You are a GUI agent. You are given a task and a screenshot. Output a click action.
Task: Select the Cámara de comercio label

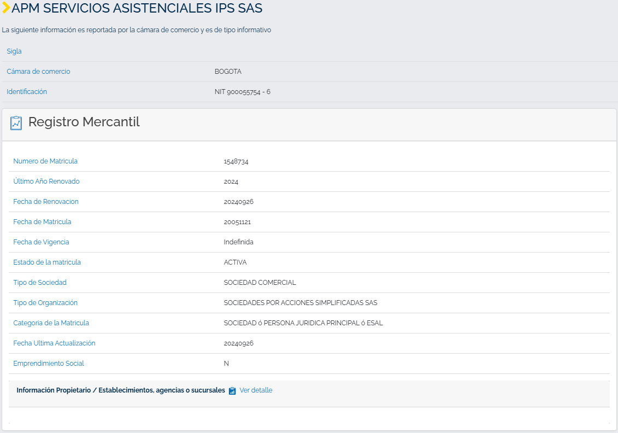(x=38, y=72)
